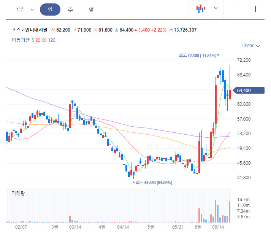The image size is (271, 237).
Task: Switch to the 월 monthly chart tab
Action: tap(91, 10)
